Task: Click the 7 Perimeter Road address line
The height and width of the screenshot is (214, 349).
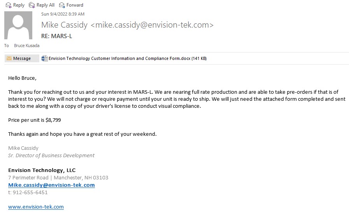Action: [x=58, y=177]
